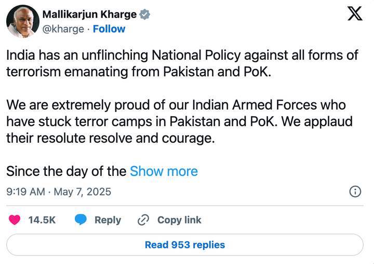
Task: Select the Copy link text
Action: [179, 220]
